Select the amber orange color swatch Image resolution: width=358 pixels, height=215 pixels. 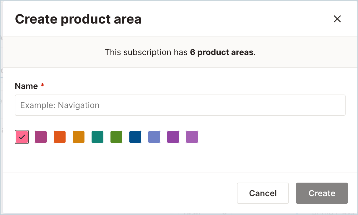point(79,137)
